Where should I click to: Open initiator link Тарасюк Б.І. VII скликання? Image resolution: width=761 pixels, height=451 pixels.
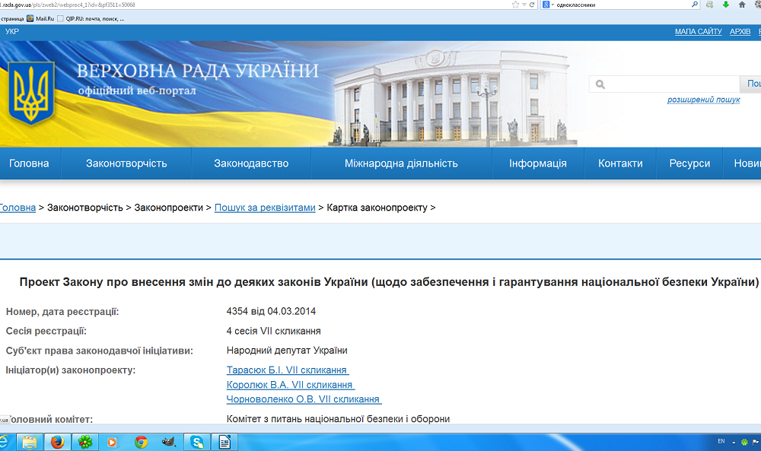tap(287, 370)
